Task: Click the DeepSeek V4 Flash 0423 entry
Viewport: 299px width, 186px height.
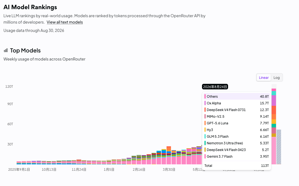Action: (x=236, y=150)
